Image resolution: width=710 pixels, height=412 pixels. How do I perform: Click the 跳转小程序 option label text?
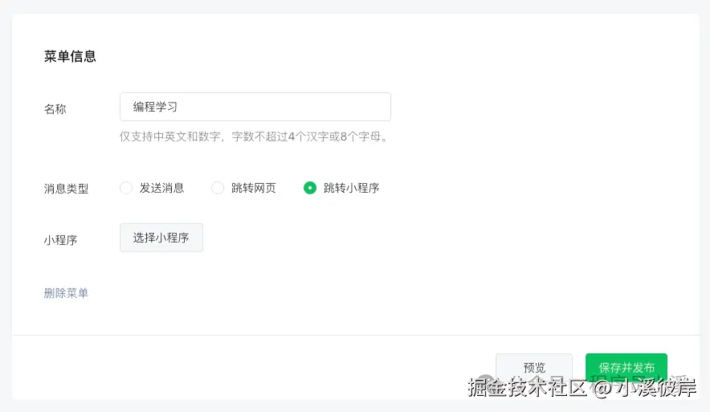(351, 188)
